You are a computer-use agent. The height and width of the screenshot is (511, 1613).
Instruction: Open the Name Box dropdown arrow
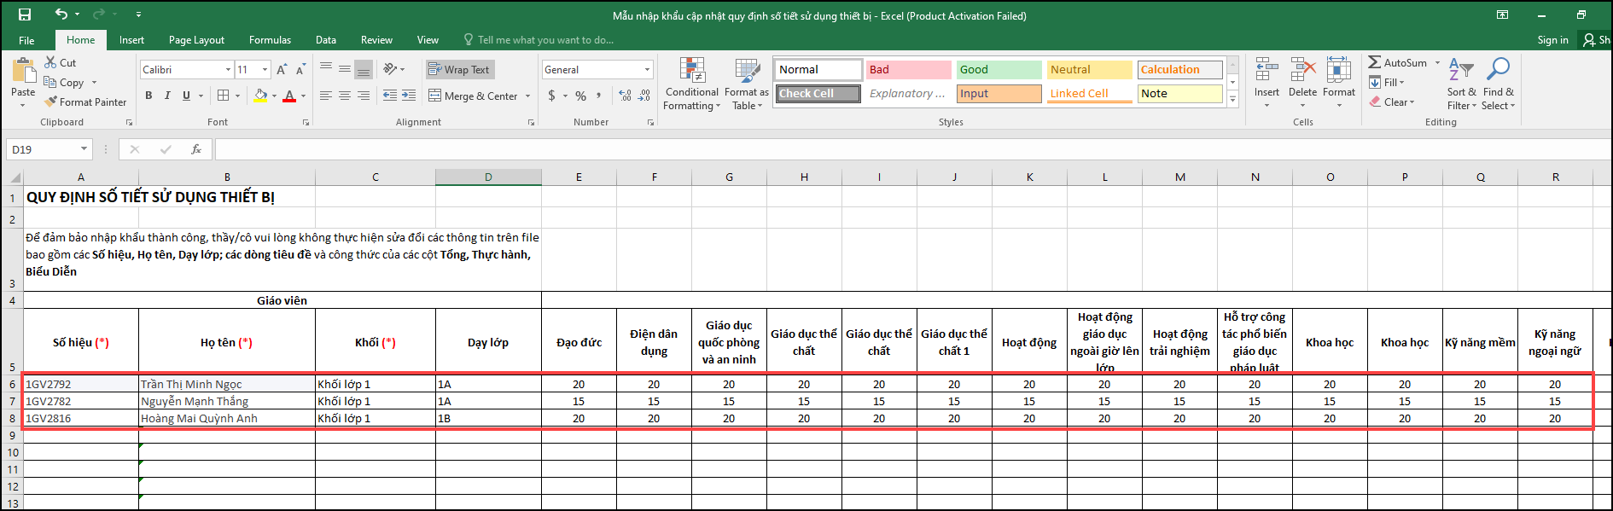coord(84,149)
